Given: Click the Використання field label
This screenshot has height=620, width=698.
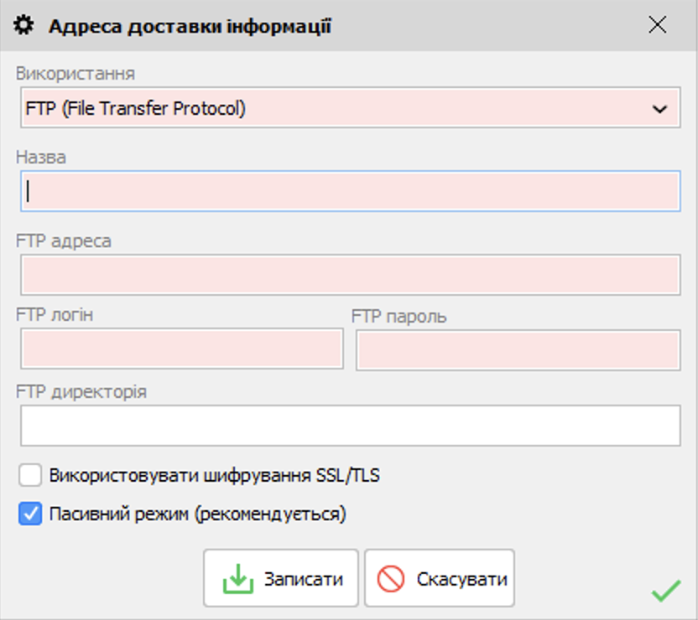Looking at the screenshot, I should pos(76,73).
